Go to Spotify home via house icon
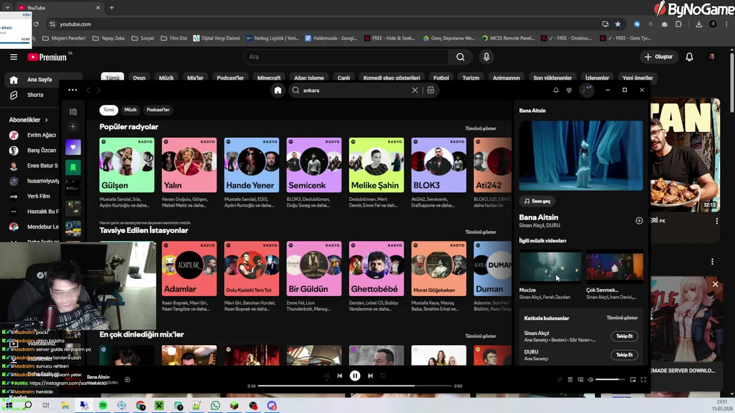The width and height of the screenshot is (735, 413). [278, 90]
